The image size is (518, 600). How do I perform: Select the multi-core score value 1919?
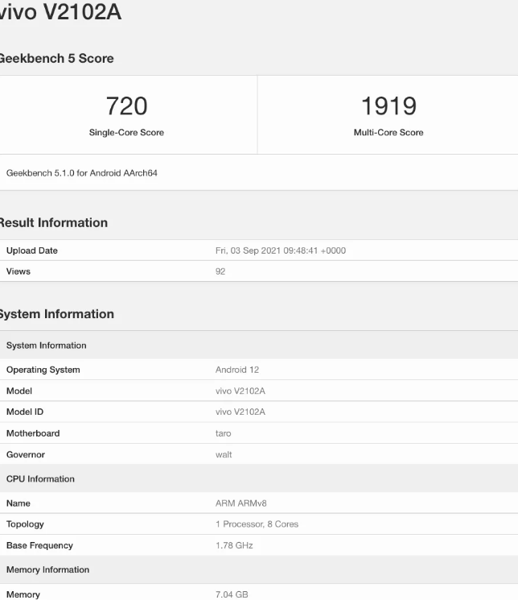point(388,106)
